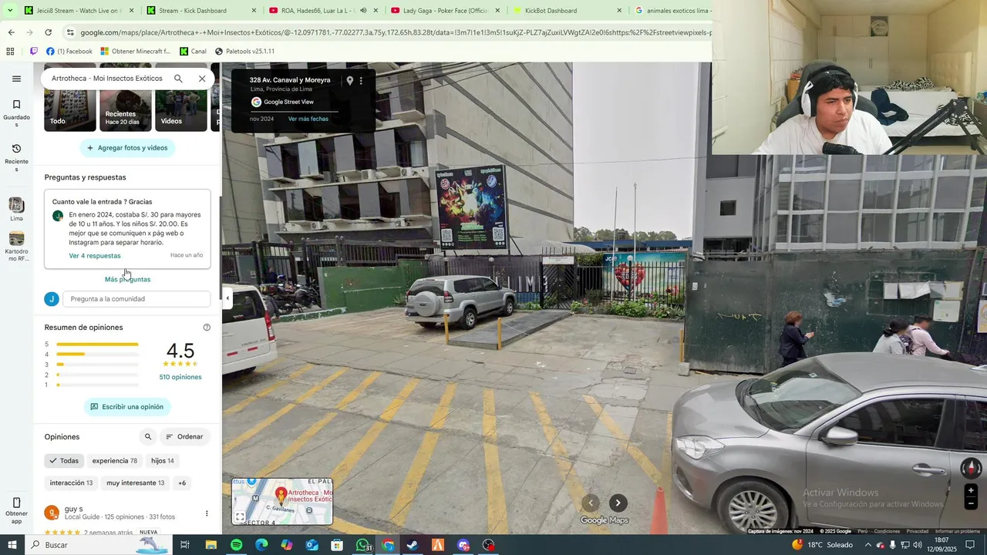Click Obtener app phone icon
Screen dimensions: 987x555
[x=16, y=503]
